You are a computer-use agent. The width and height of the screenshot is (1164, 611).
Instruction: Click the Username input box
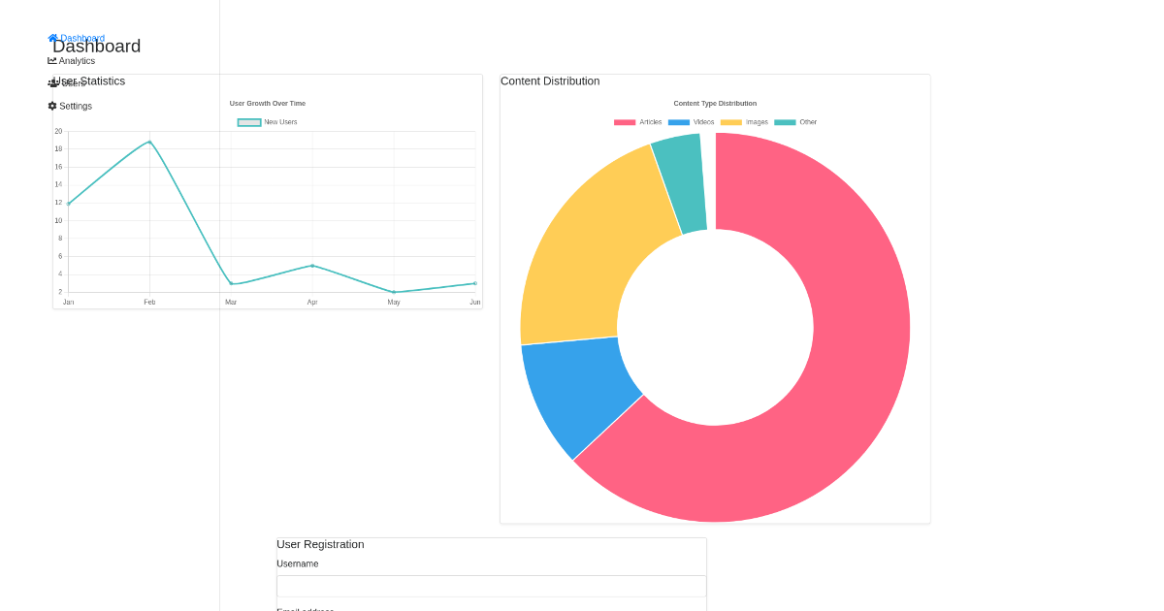(x=491, y=586)
